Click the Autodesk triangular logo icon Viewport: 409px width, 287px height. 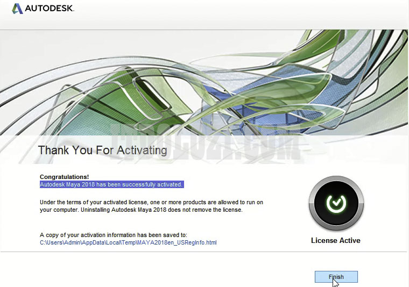[x=17, y=9]
